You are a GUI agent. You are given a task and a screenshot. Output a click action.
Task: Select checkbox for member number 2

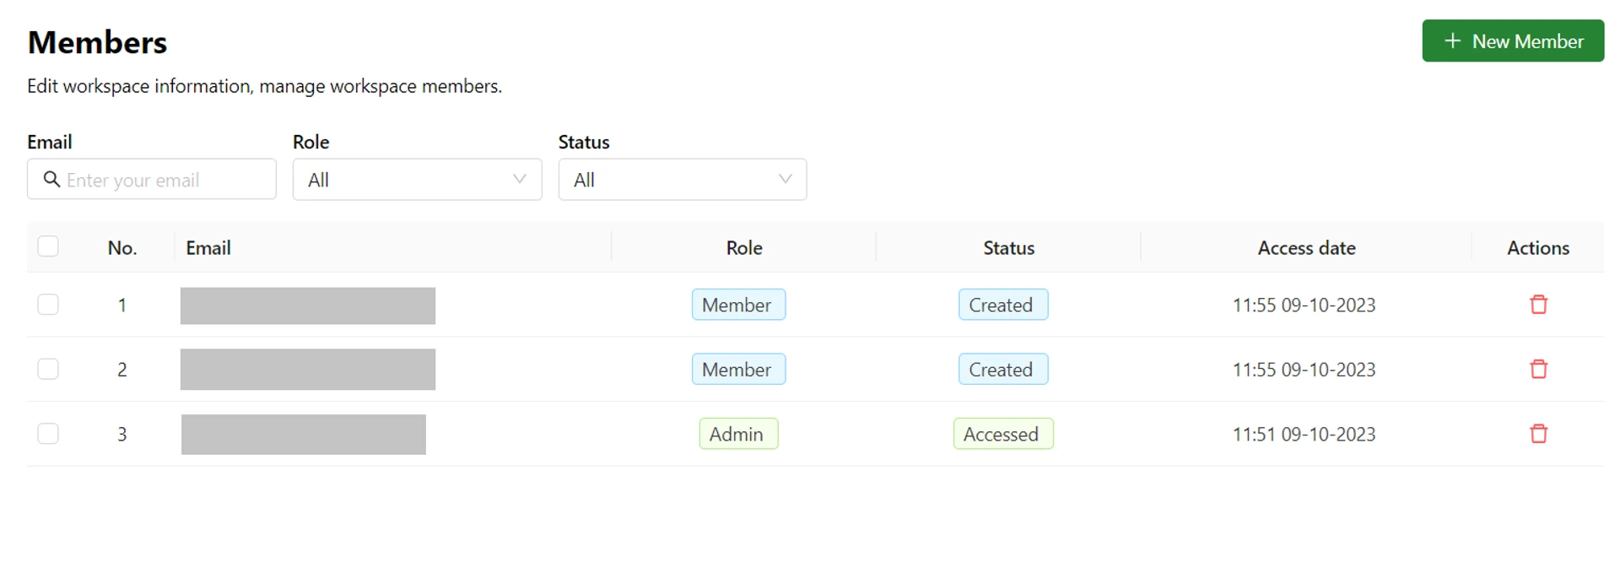point(48,369)
